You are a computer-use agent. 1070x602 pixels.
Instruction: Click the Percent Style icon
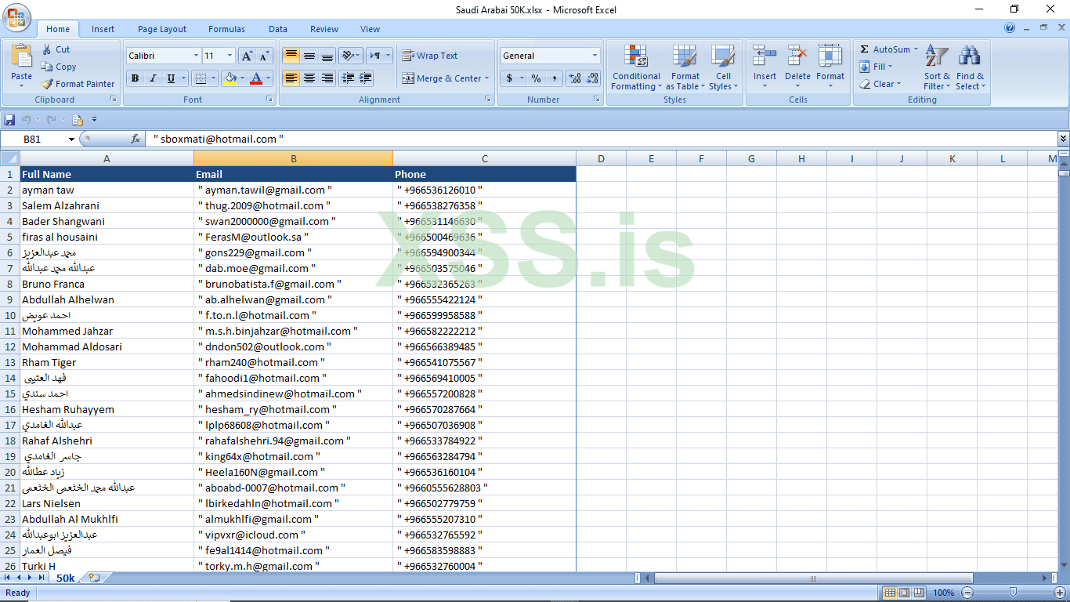(x=537, y=78)
